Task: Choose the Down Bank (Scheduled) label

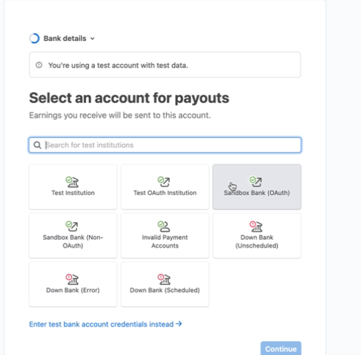Action: pyautogui.click(x=165, y=290)
